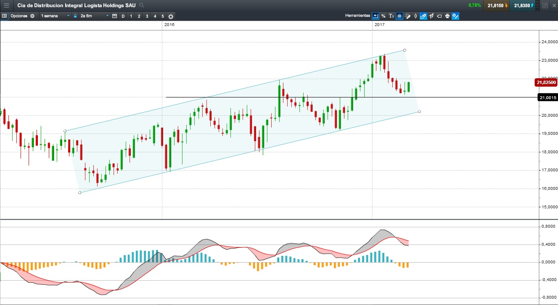This screenshot has width=558, height=305.
Task: Click the price label tag tool
Action: 439,16
